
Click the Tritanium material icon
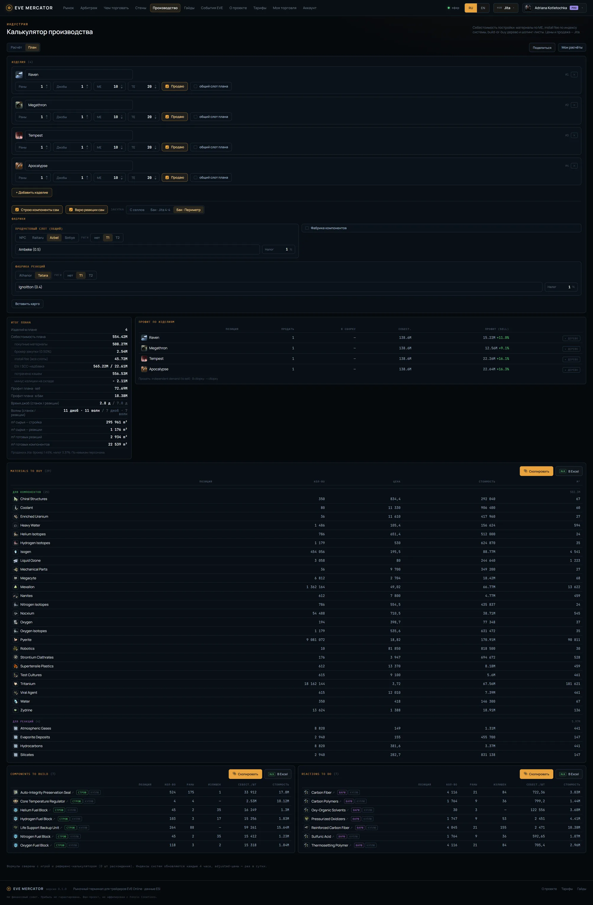(16, 684)
